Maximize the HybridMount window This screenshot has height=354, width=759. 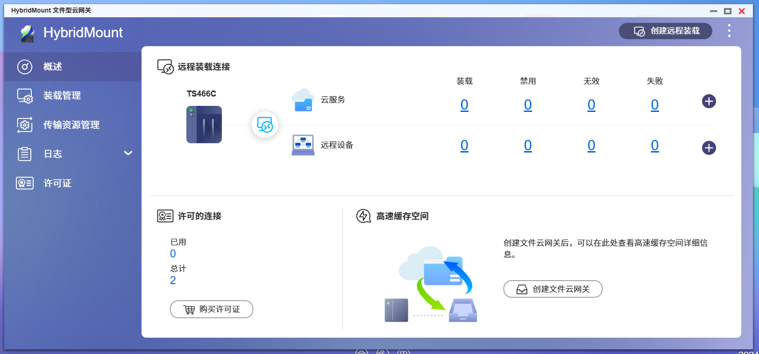(728, 11)
